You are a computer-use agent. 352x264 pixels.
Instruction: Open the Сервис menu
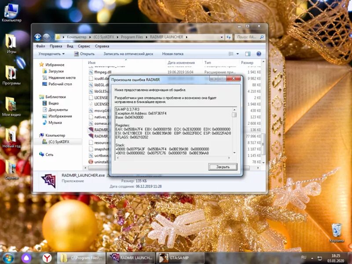(84, 46)
